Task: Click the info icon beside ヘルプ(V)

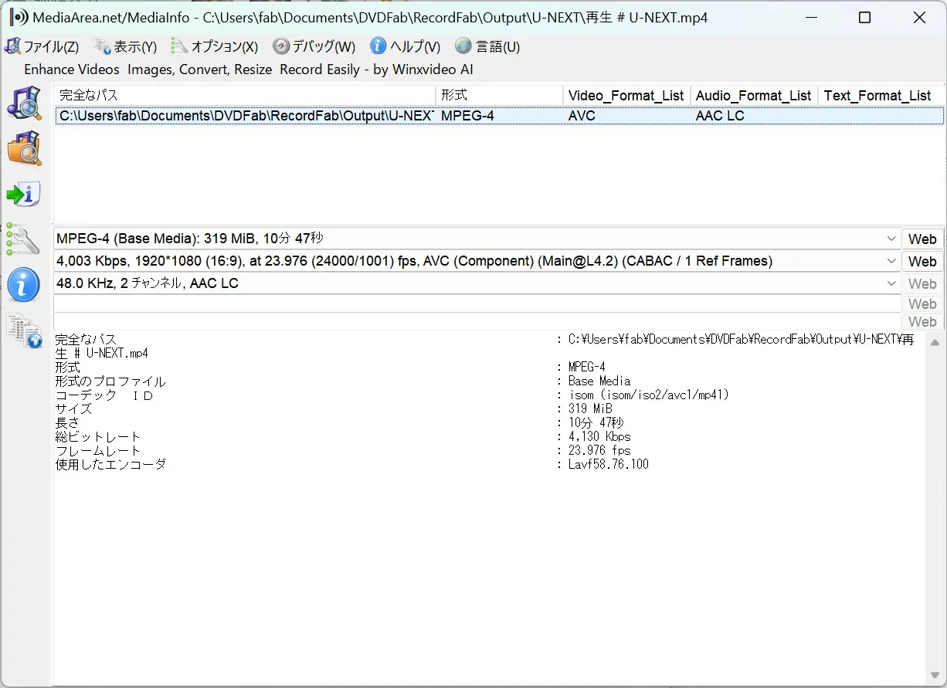Action: [378, 46]
